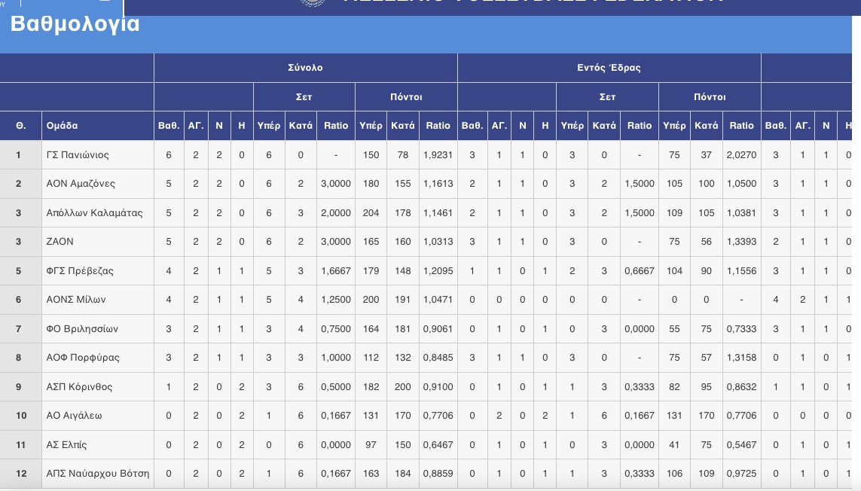Click home points ratio 1,3393 for ΖΑΟΝ
The width and height of the screenshot is (861, 491).
tap(741, 241)
